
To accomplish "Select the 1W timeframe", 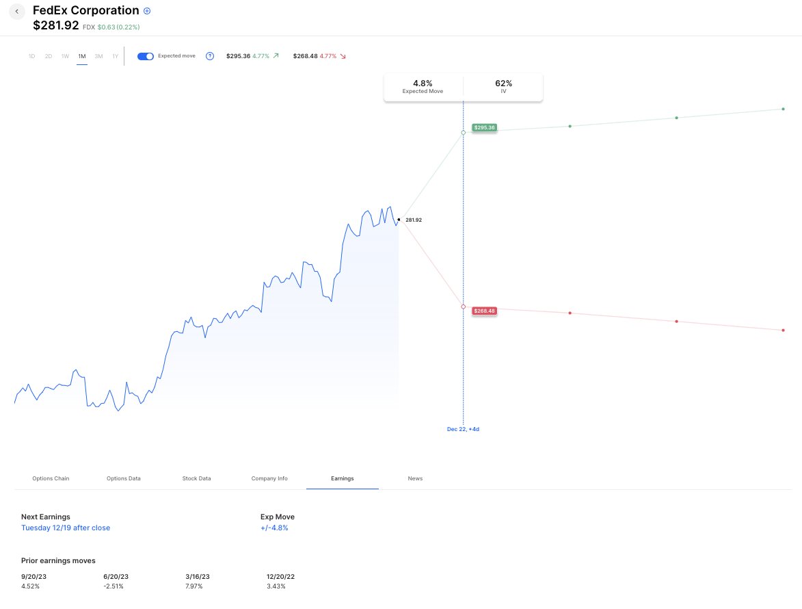I will [65, 56].
